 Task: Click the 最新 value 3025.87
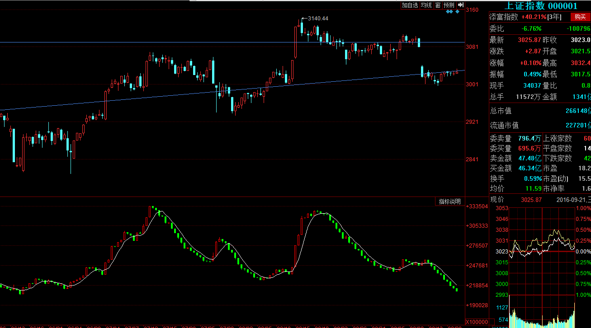pyautogui.click(x=530, y=40)
